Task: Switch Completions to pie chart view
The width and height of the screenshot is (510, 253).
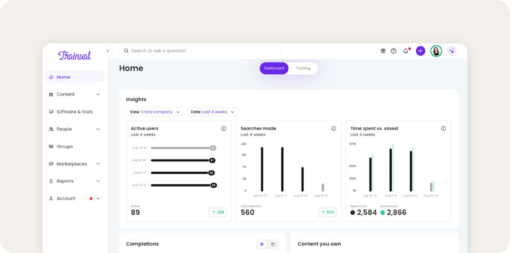Action: pos(273,244)
